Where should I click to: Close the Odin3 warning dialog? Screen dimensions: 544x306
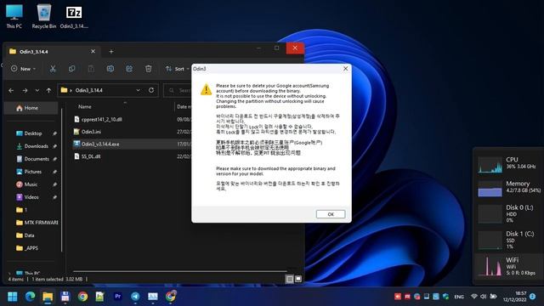(x=345, y=69)
